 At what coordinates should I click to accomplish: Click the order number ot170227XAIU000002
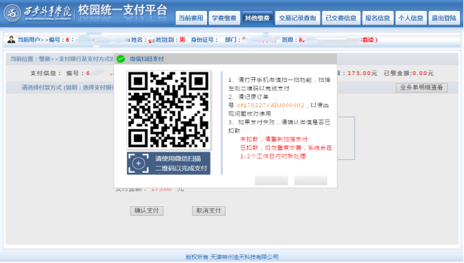tap(271, 105)
